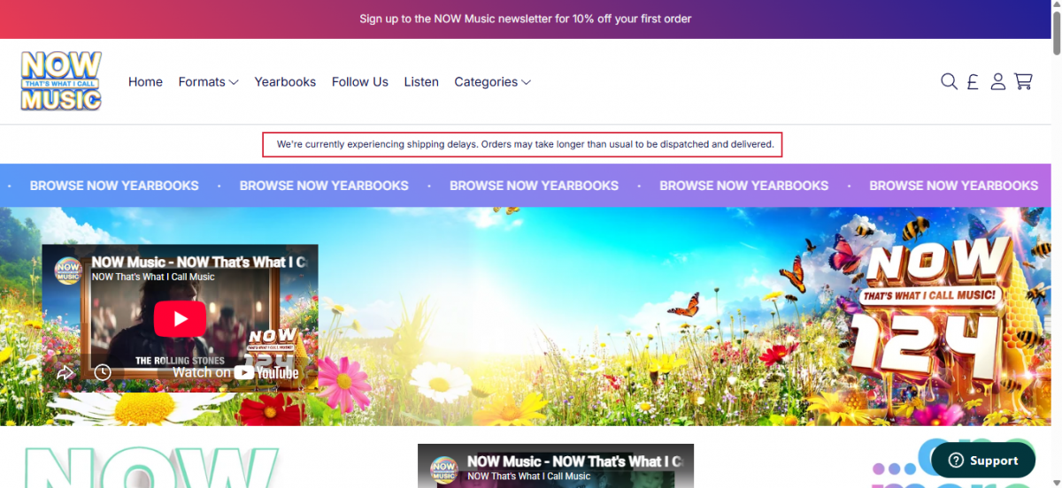Play the YouTube video in banner

click(180, 318)
